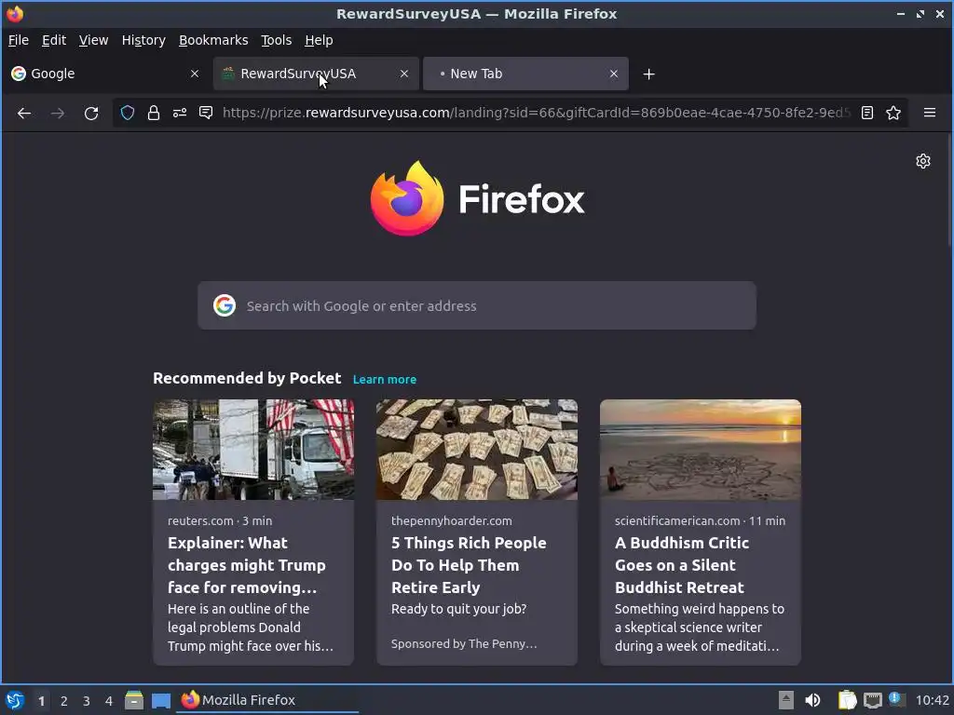Open the File menu
954x715 pixels.
tap(19, 40)
